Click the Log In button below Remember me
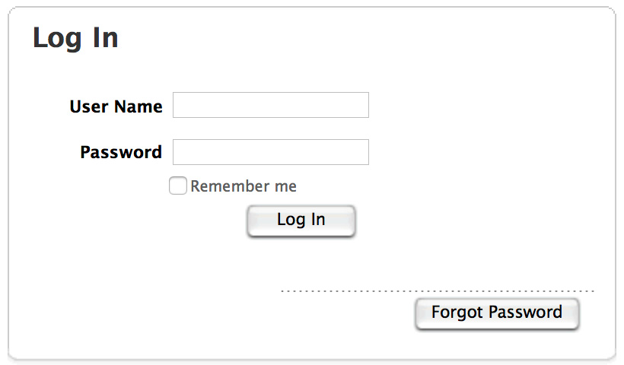The image size is (624, 365). coord(301,221)
